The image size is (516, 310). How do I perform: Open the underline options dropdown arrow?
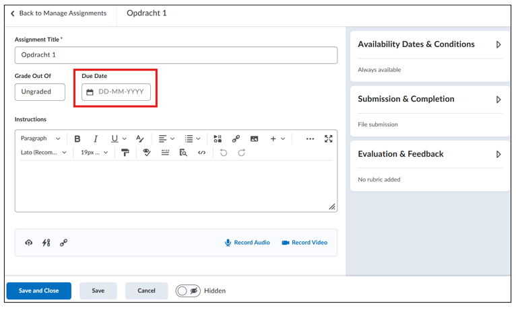tap(125, 139)
